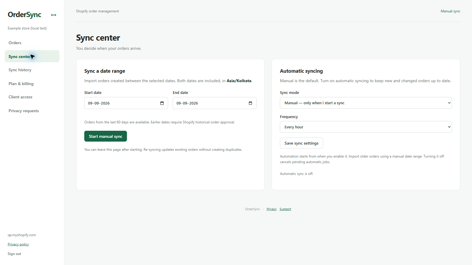Open the Start date calendar picker icon
The width and height of the screenshot is (472, 265).
tap(162, 103)
